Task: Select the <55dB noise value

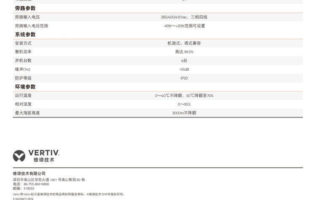Action: click(x=184, y=69)
